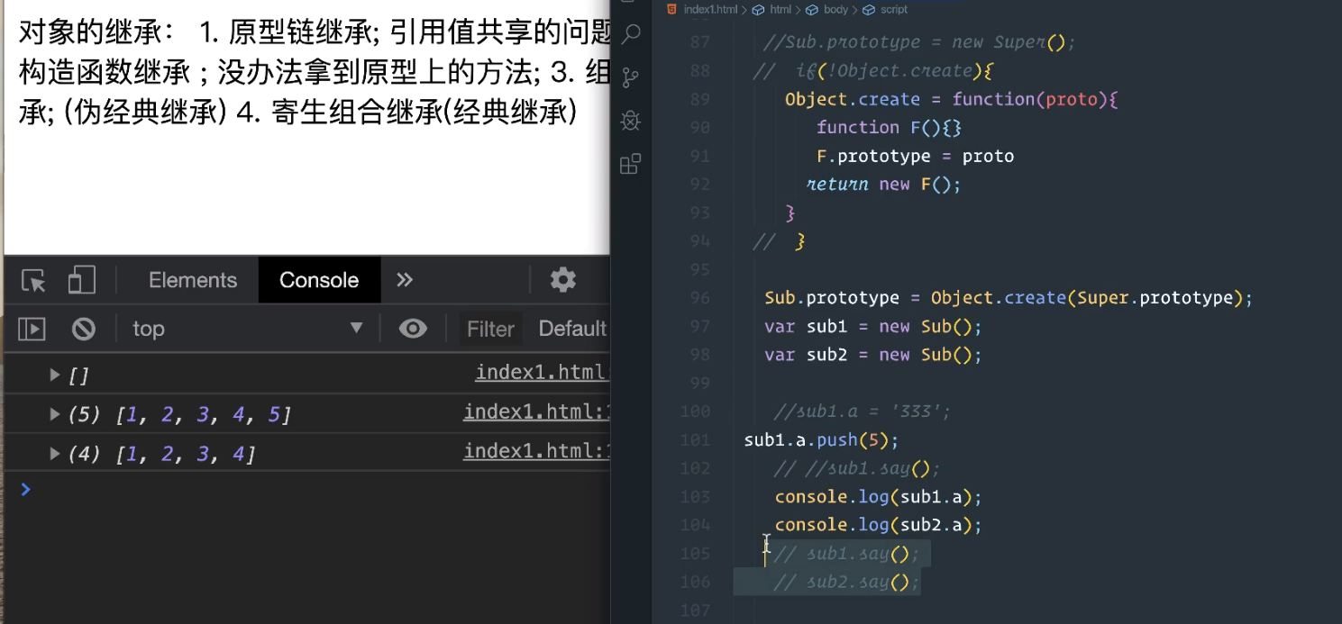The width and height of the screenshot is (1342, 624).
Task: Focus the console Filter input
Action: tap(490, 329)
